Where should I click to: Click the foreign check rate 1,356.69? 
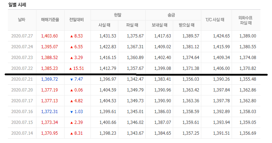point(248,133)
